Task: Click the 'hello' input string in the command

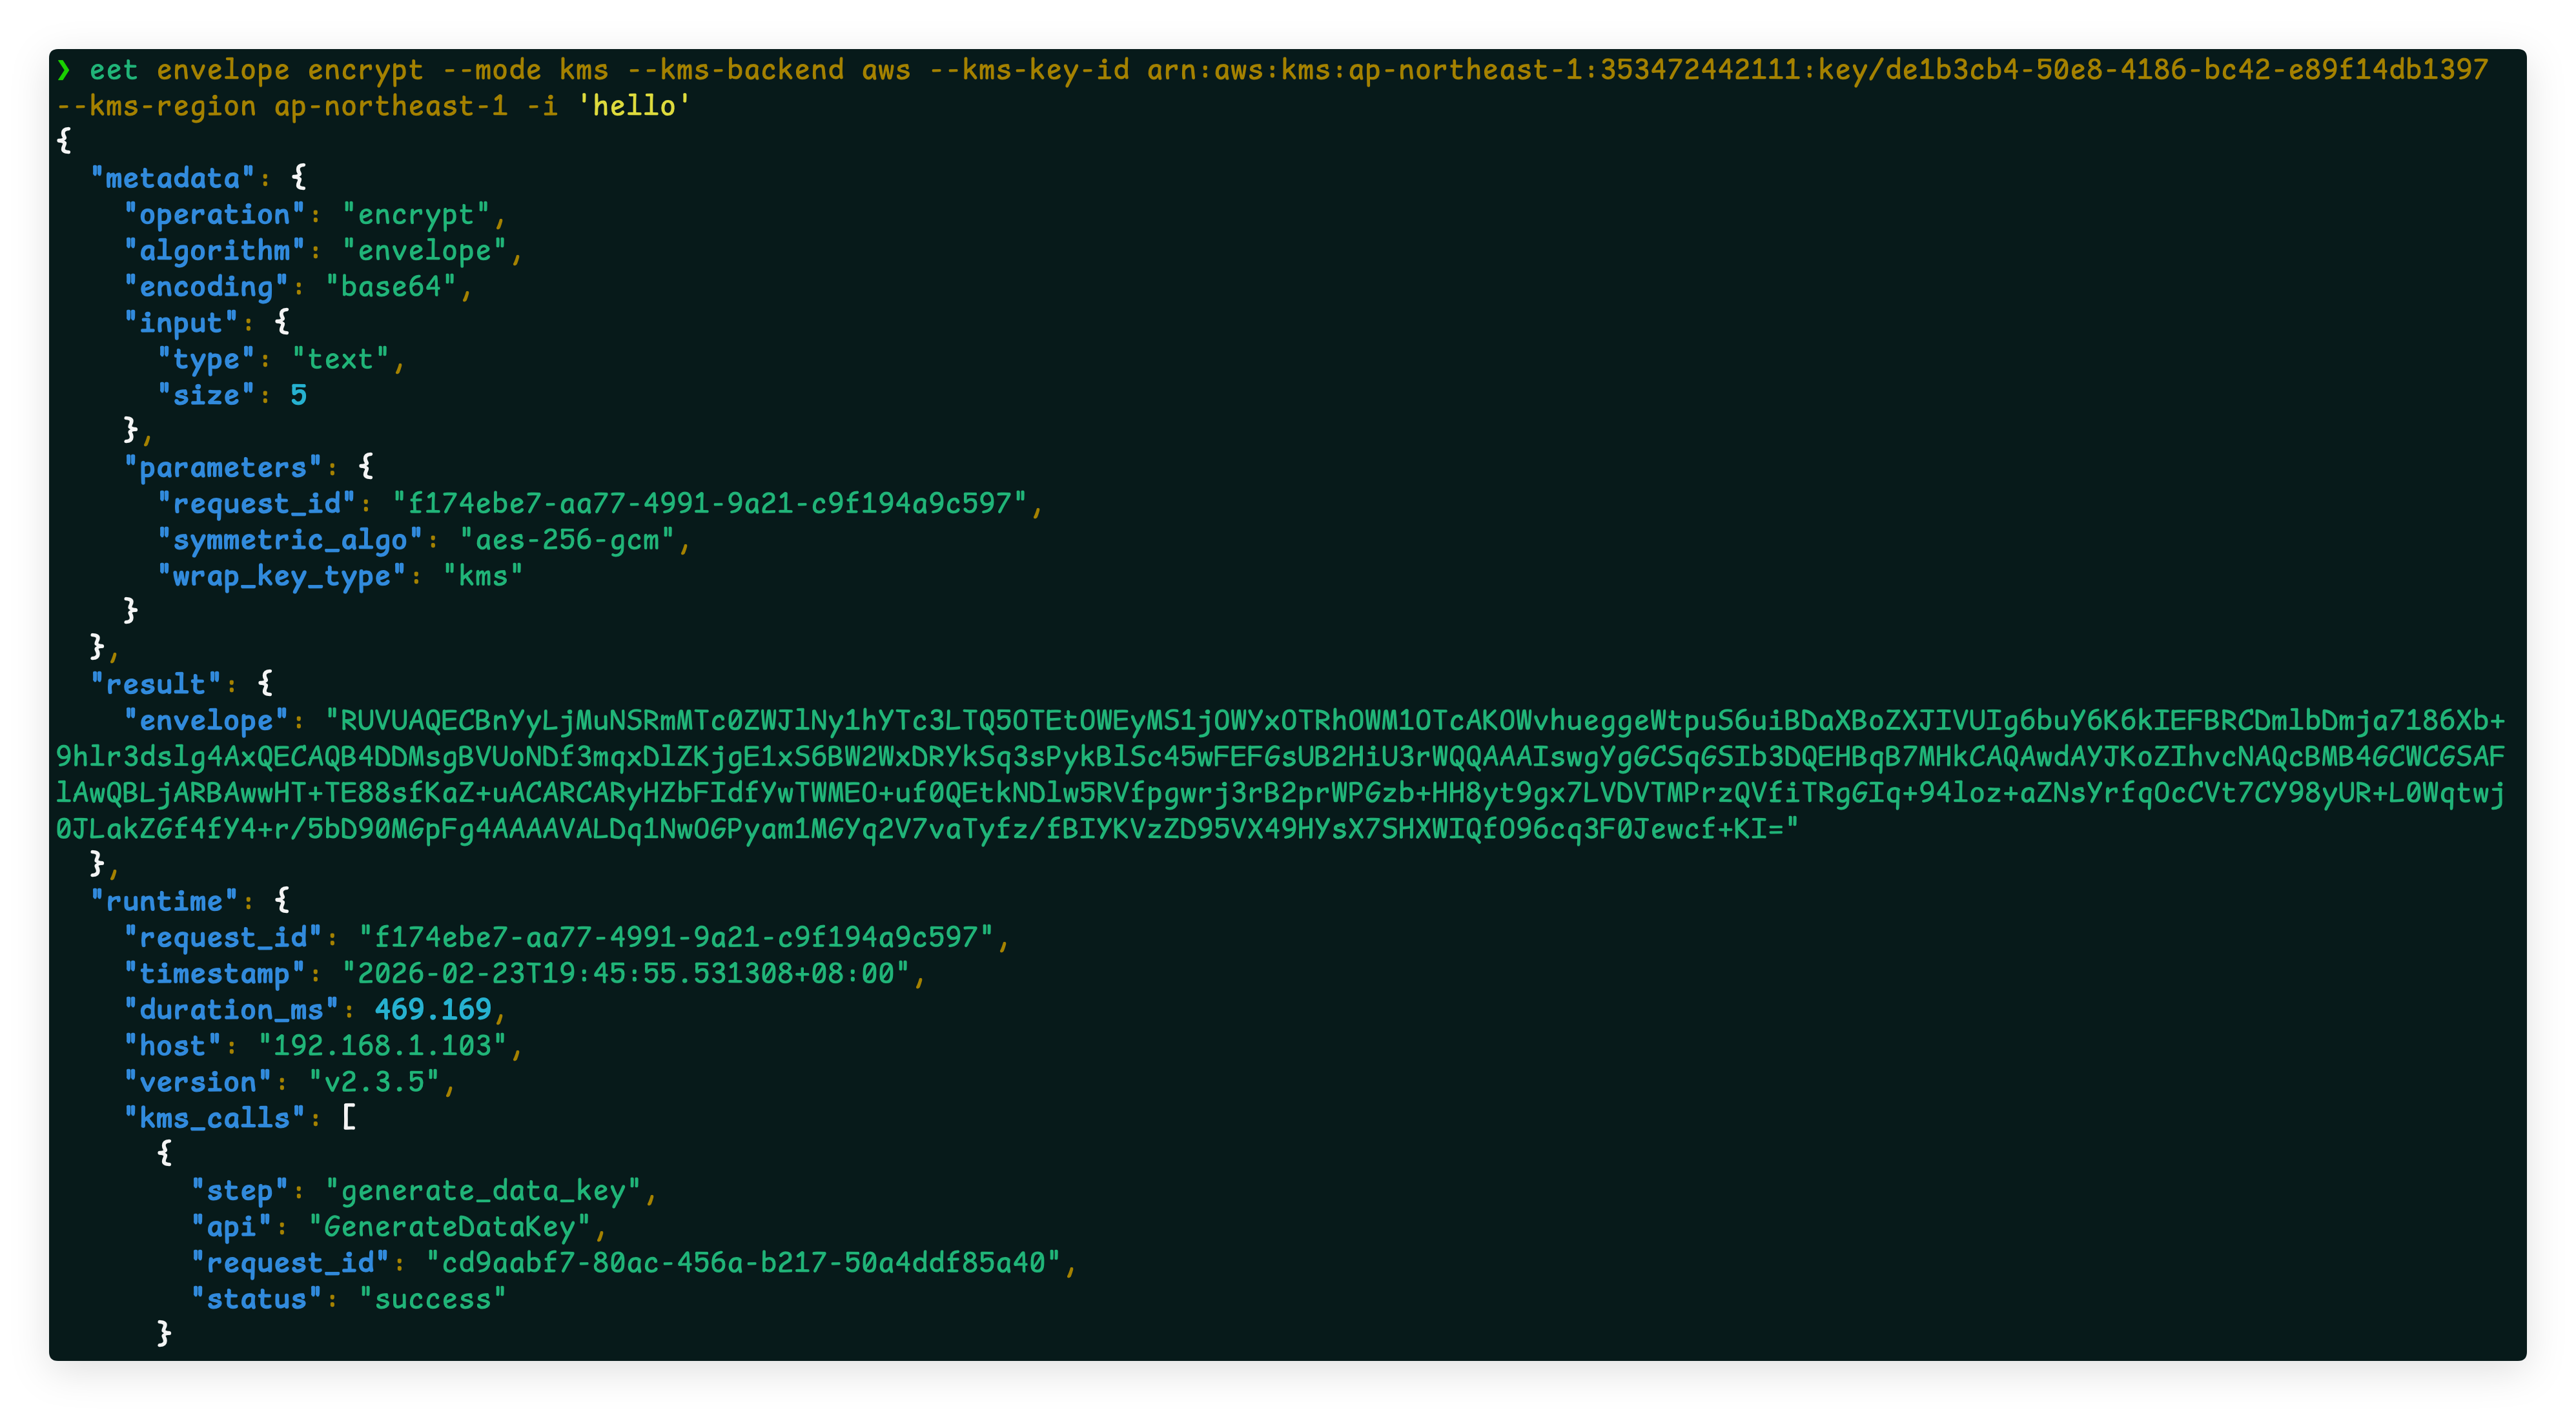Action: click(634, 106)
